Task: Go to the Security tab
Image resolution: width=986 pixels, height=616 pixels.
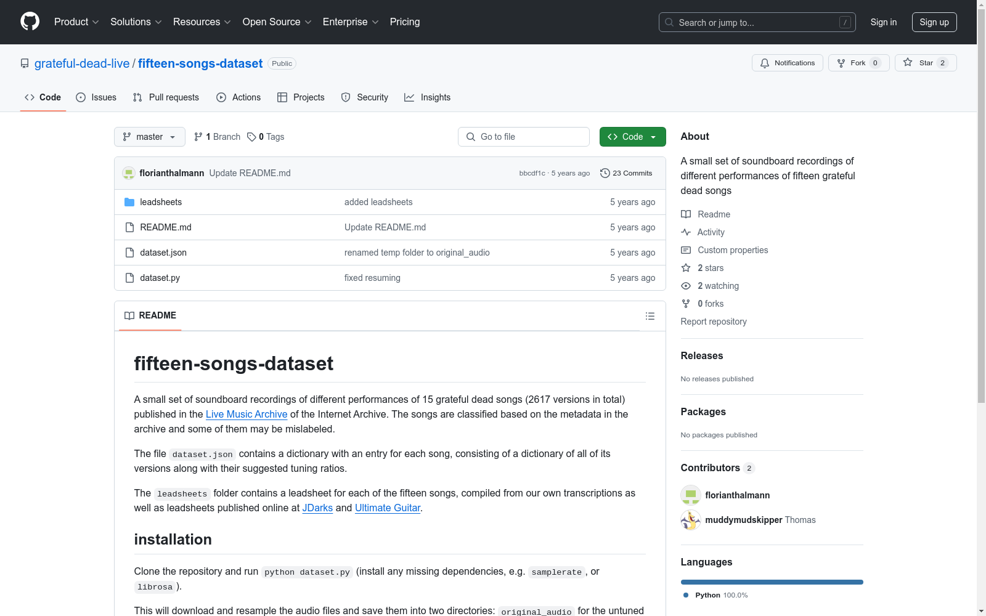Action: (x=365, y=97)
